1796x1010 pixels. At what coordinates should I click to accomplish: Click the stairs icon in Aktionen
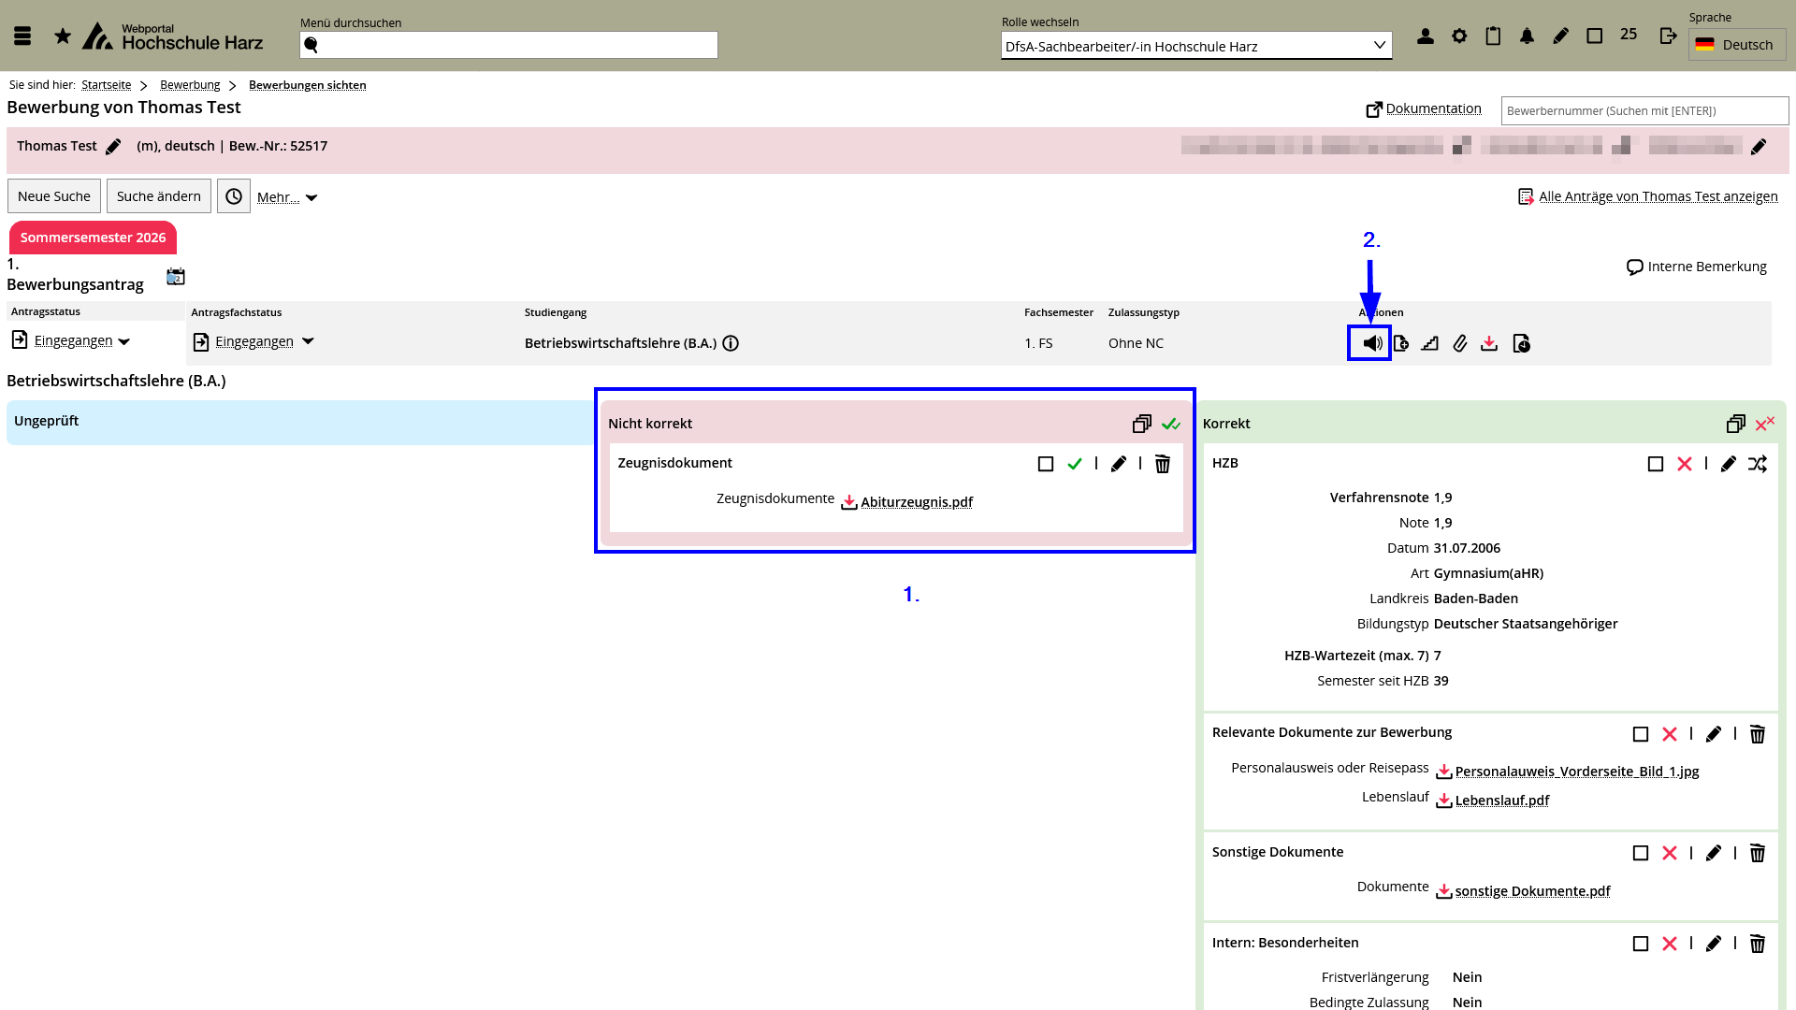pos(1429,343)
